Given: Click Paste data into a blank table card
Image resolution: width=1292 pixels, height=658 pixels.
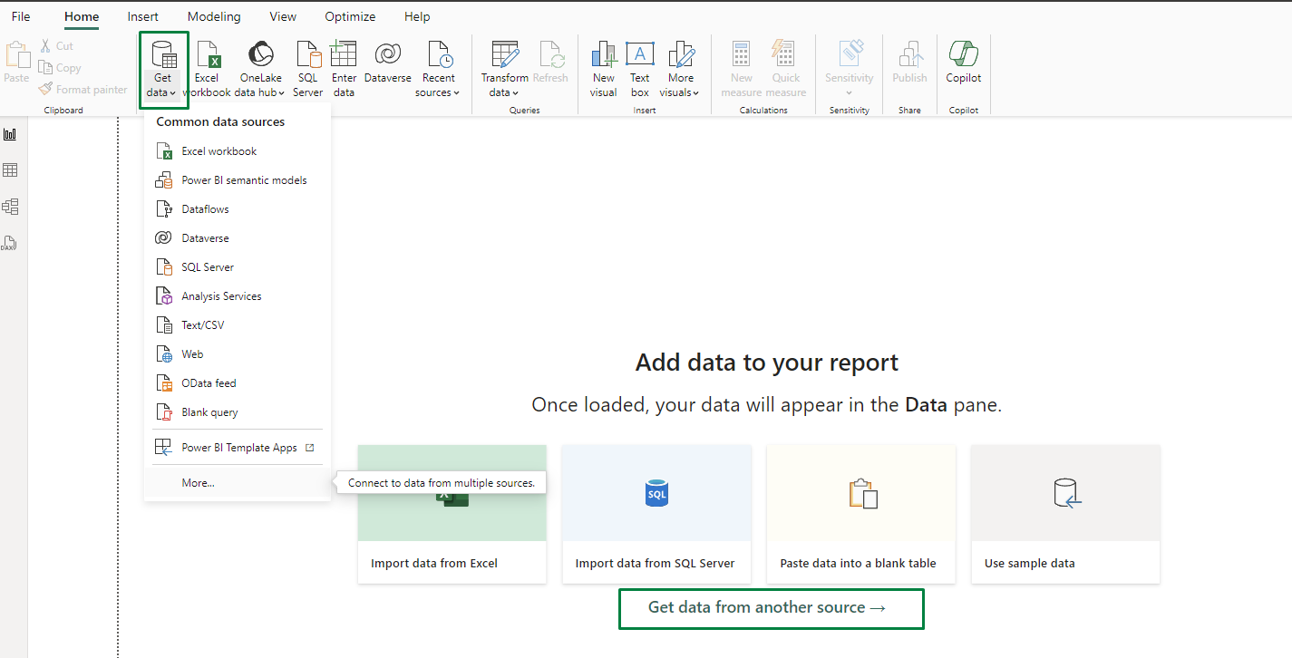Looking at the screenshot, I should coord(861,514).
